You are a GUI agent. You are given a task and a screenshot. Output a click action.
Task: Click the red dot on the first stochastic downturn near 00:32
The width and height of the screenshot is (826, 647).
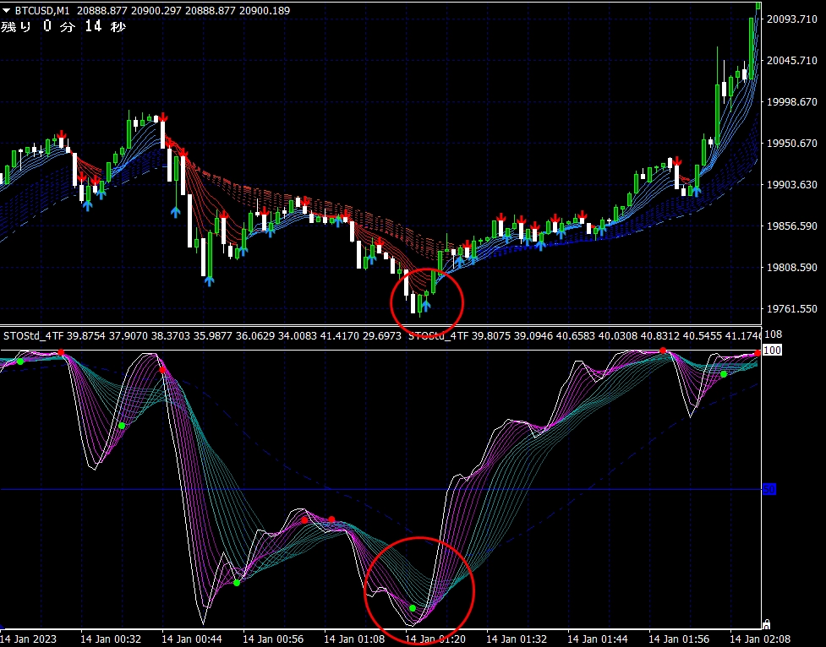click(x=161, y=370)
